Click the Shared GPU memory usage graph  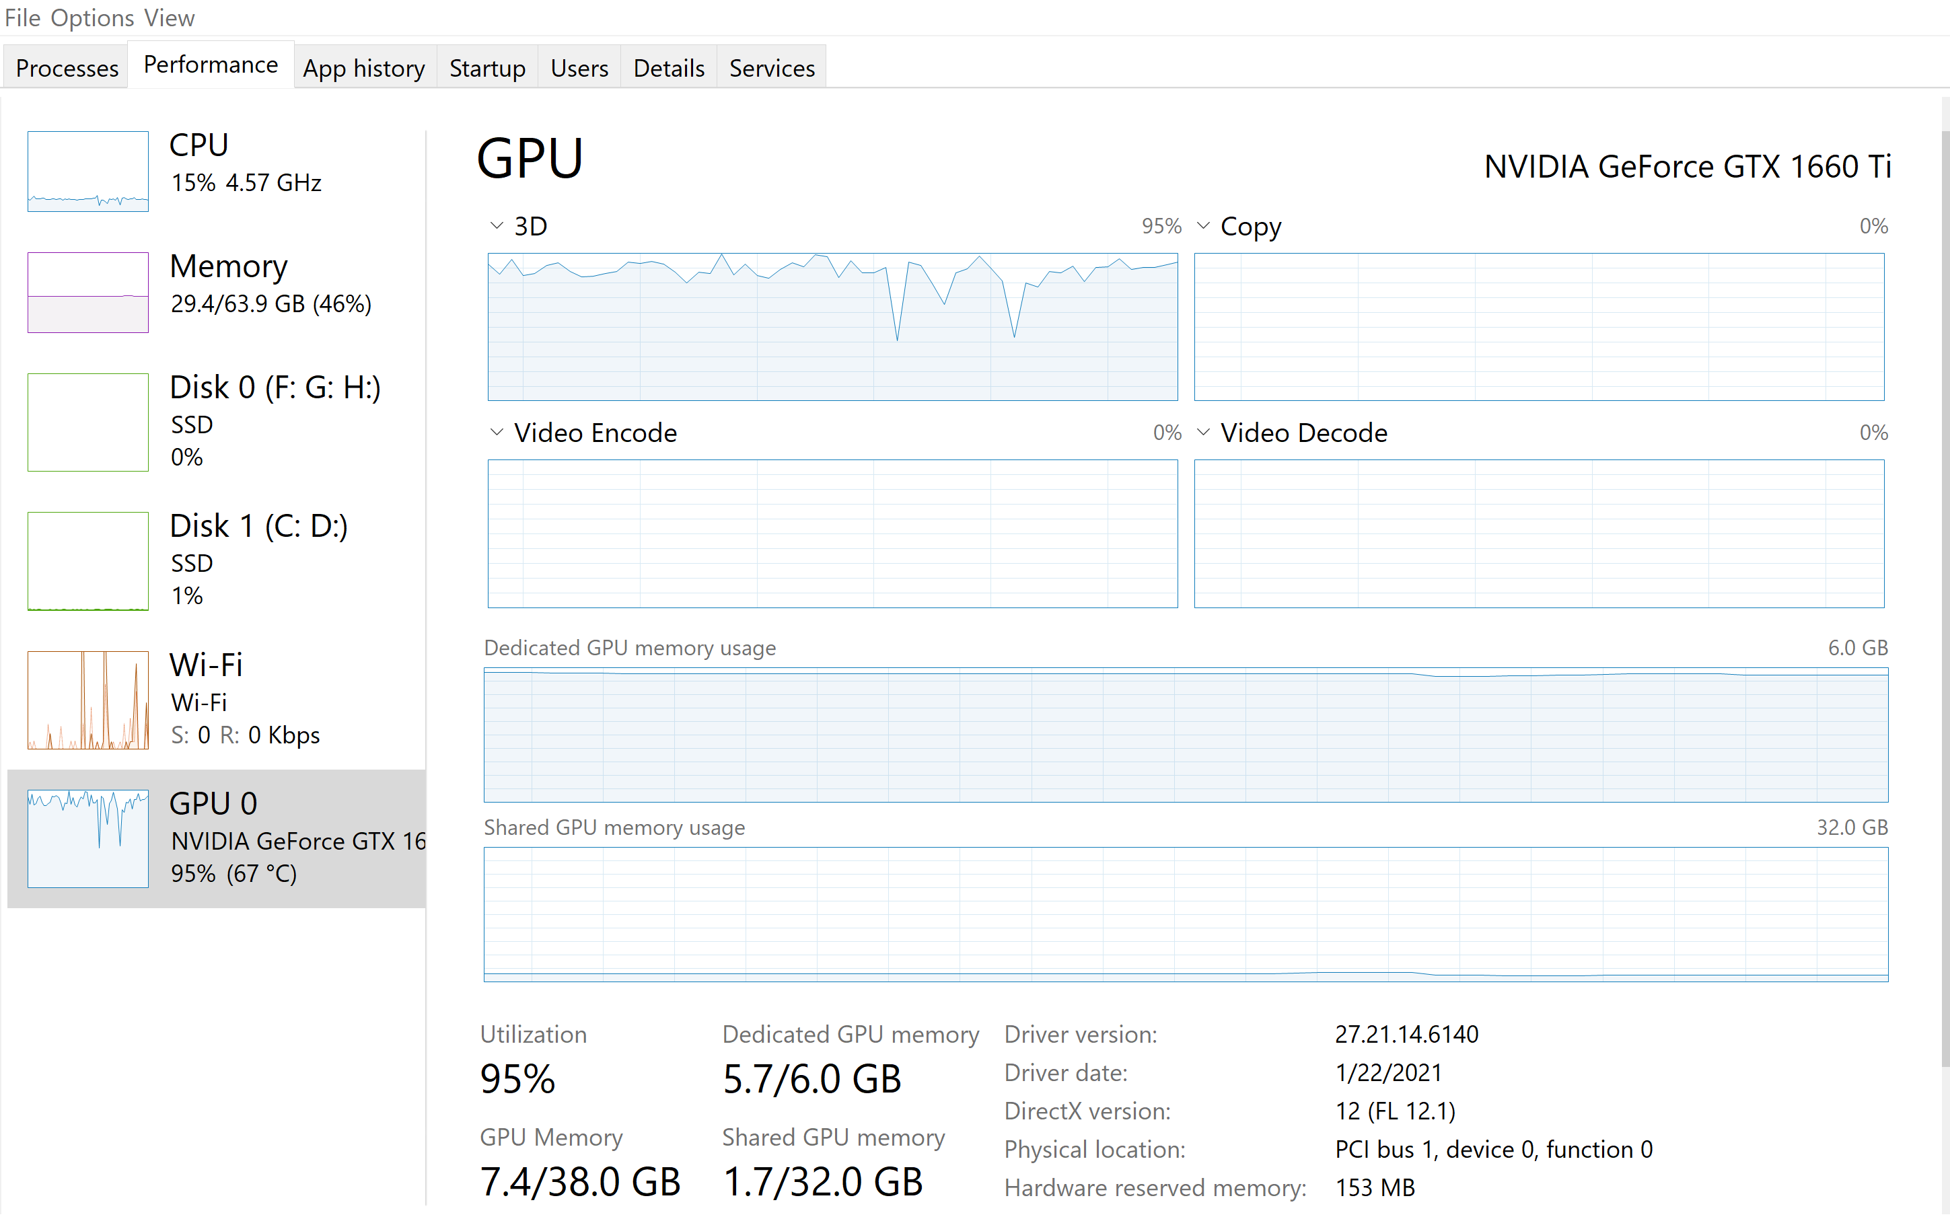[1186, 914]
